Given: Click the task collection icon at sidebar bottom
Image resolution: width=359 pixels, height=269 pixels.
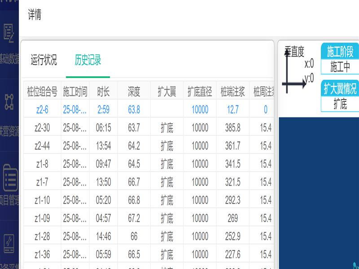Looking at the screenshot, I should click(x=9, y=244).
